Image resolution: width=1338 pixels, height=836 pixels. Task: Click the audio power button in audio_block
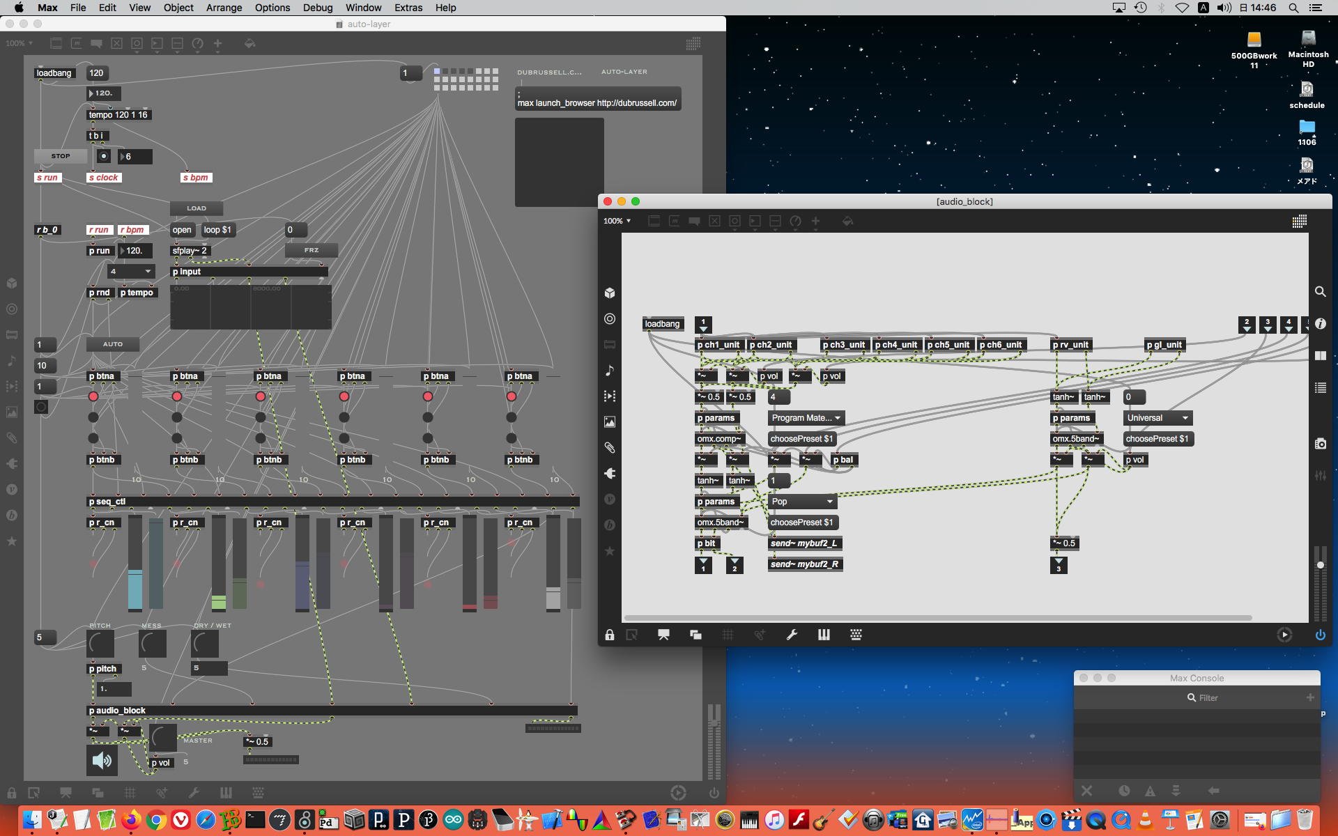tap(1320, 635)
